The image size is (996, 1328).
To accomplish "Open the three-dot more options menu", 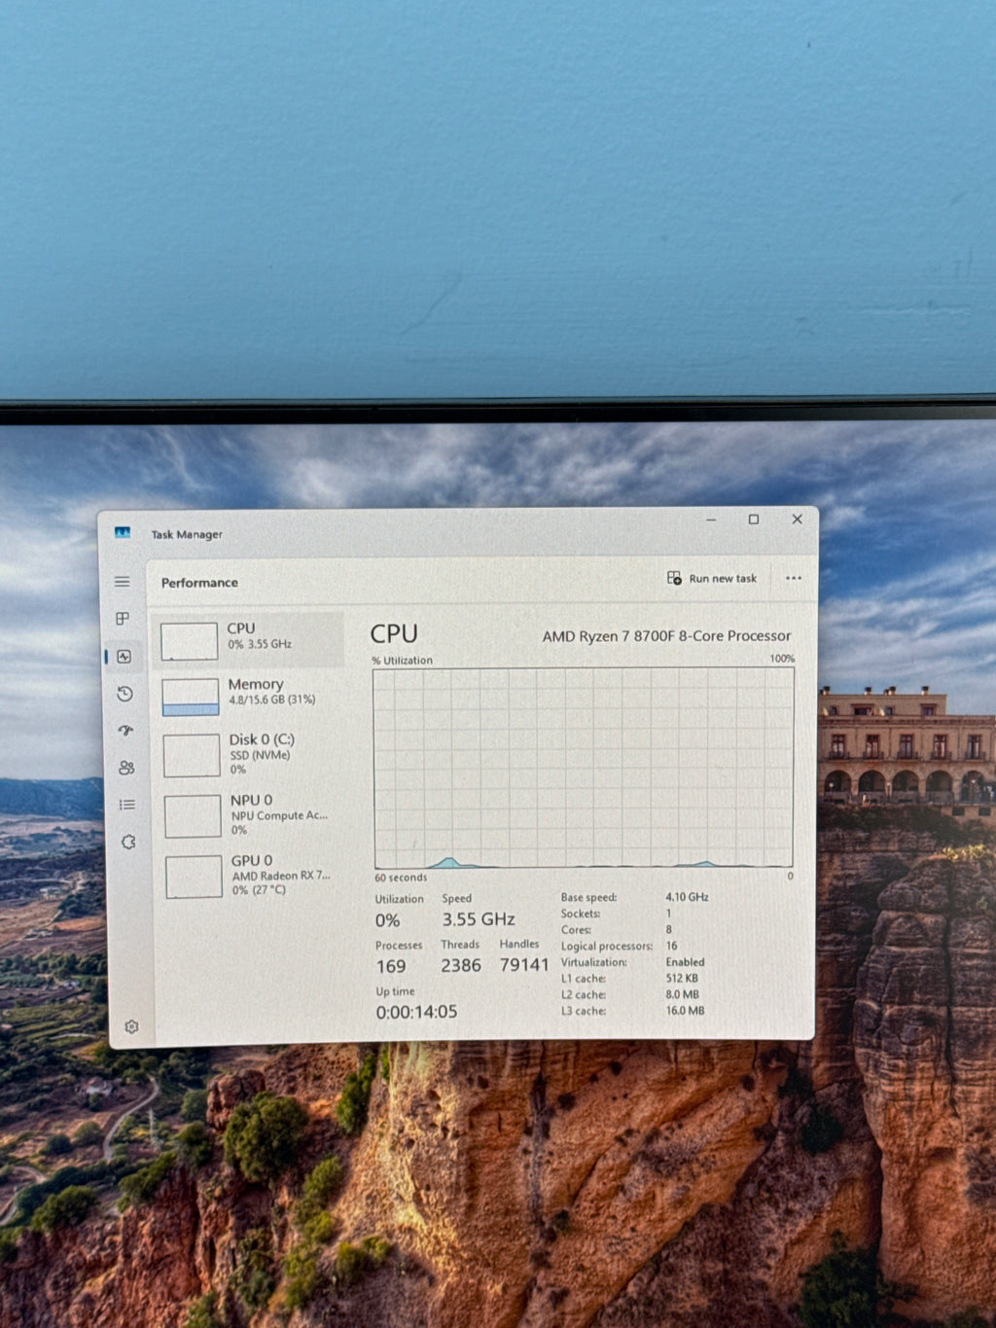I will [794, 578].
